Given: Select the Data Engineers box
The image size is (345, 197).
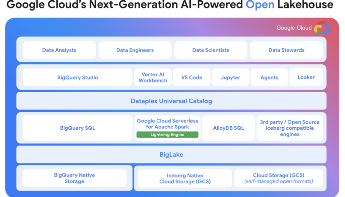Looking at the screenshot, I should [x=135, y=50].
